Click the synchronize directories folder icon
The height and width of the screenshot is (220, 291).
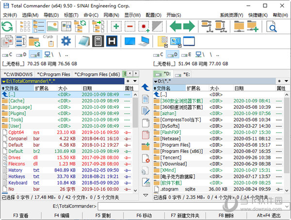[x=34, y=42]
